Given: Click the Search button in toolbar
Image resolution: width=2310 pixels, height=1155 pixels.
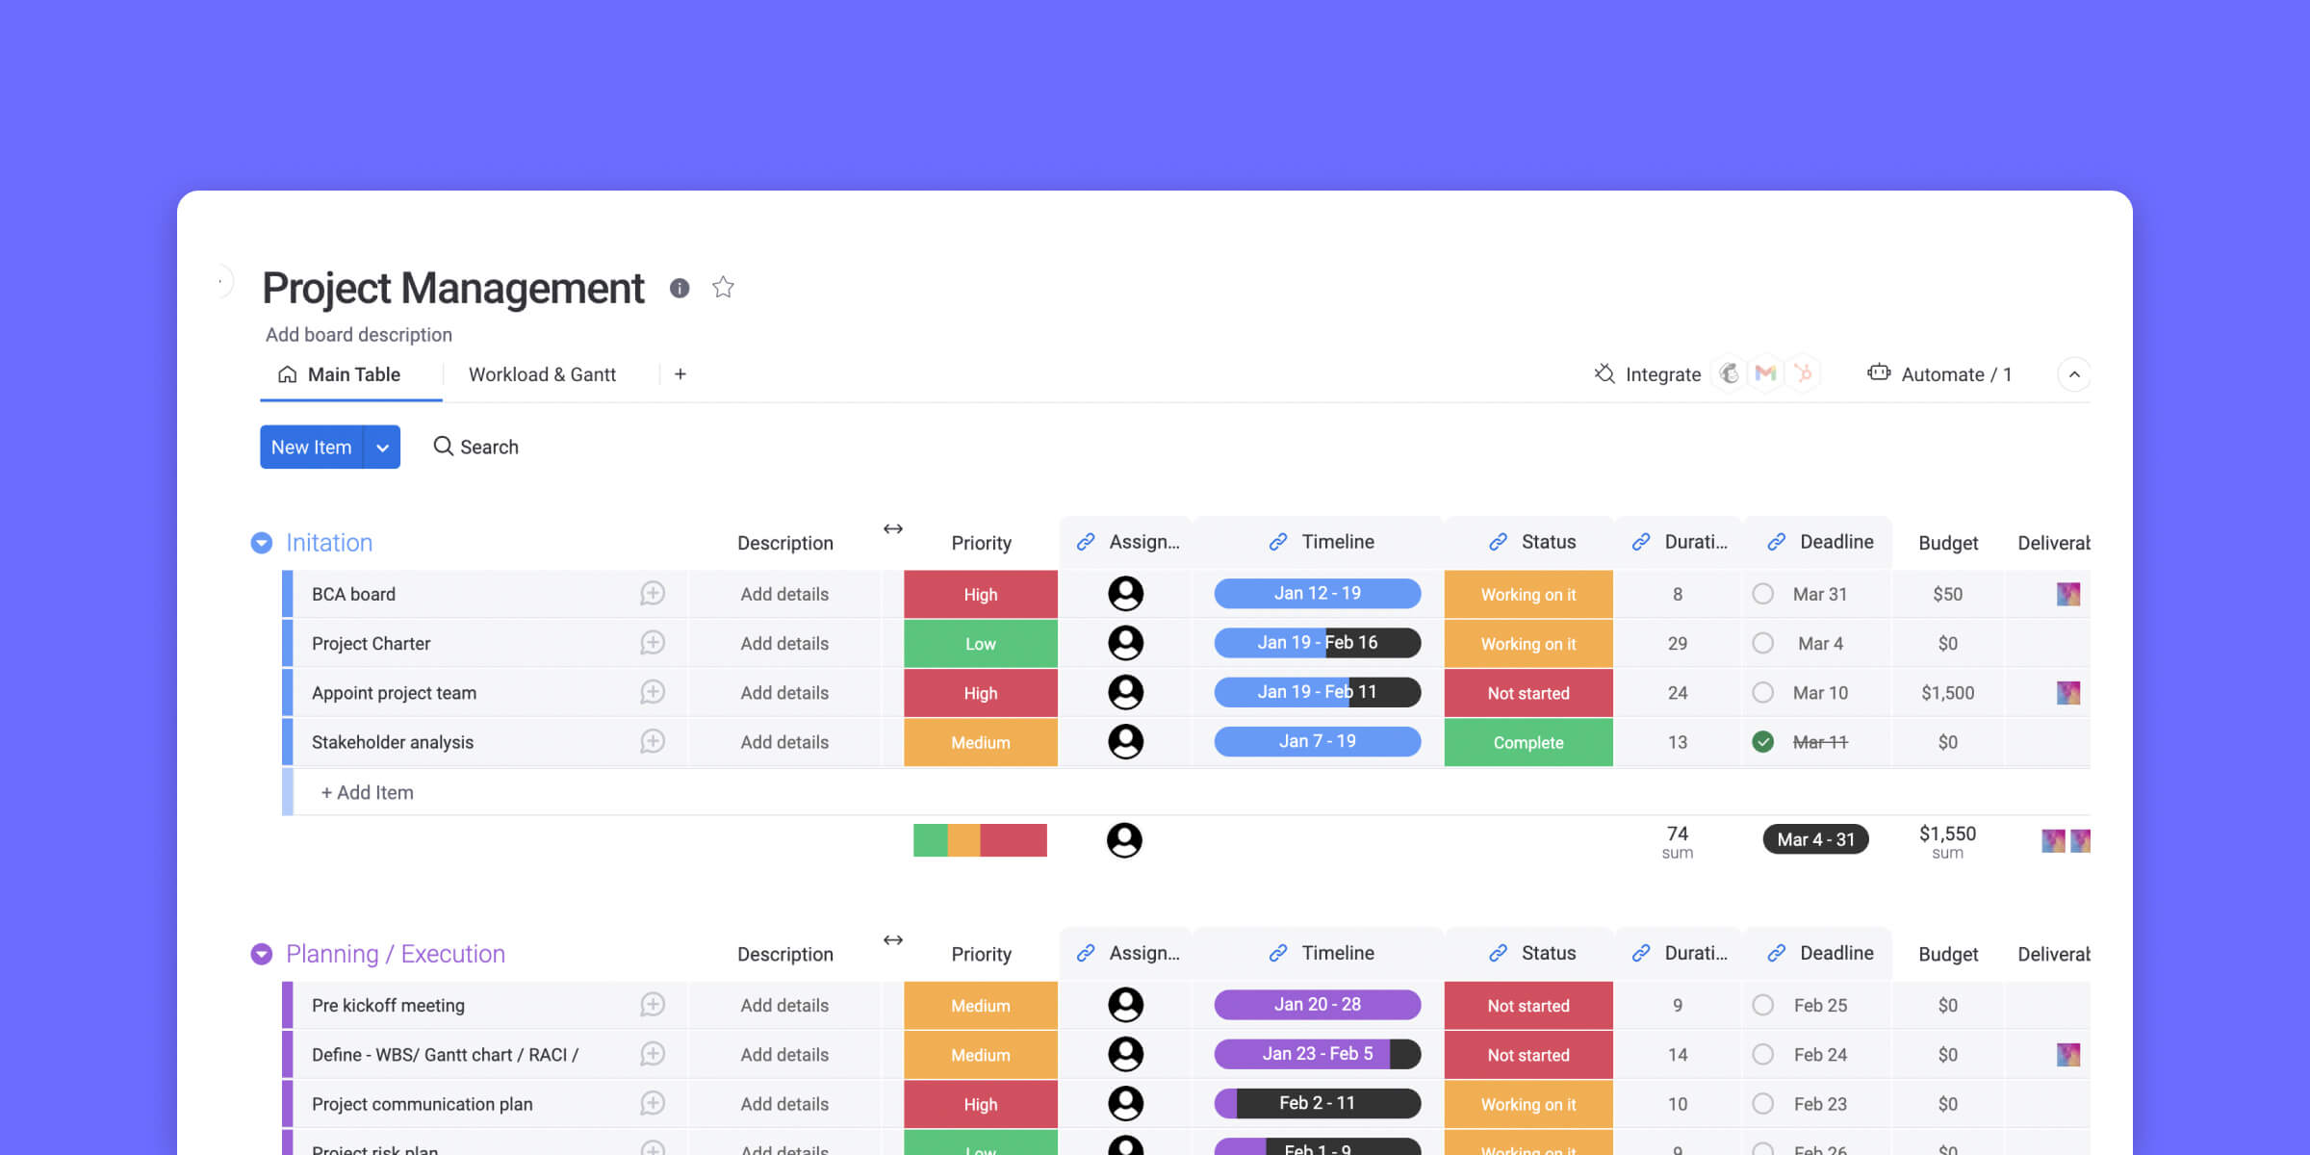Looking at the screenshot, I should [x=475, y=447].
